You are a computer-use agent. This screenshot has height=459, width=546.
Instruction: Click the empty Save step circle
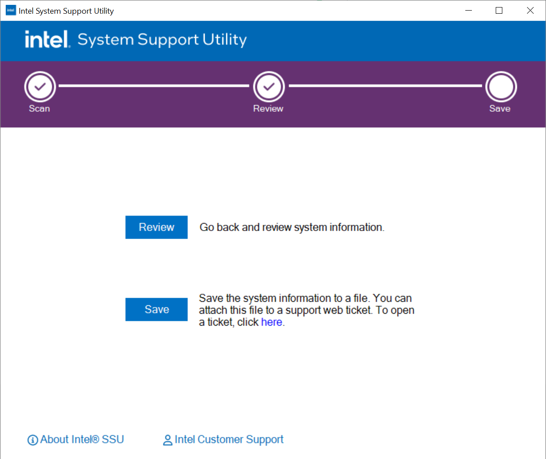click(501, 87)
